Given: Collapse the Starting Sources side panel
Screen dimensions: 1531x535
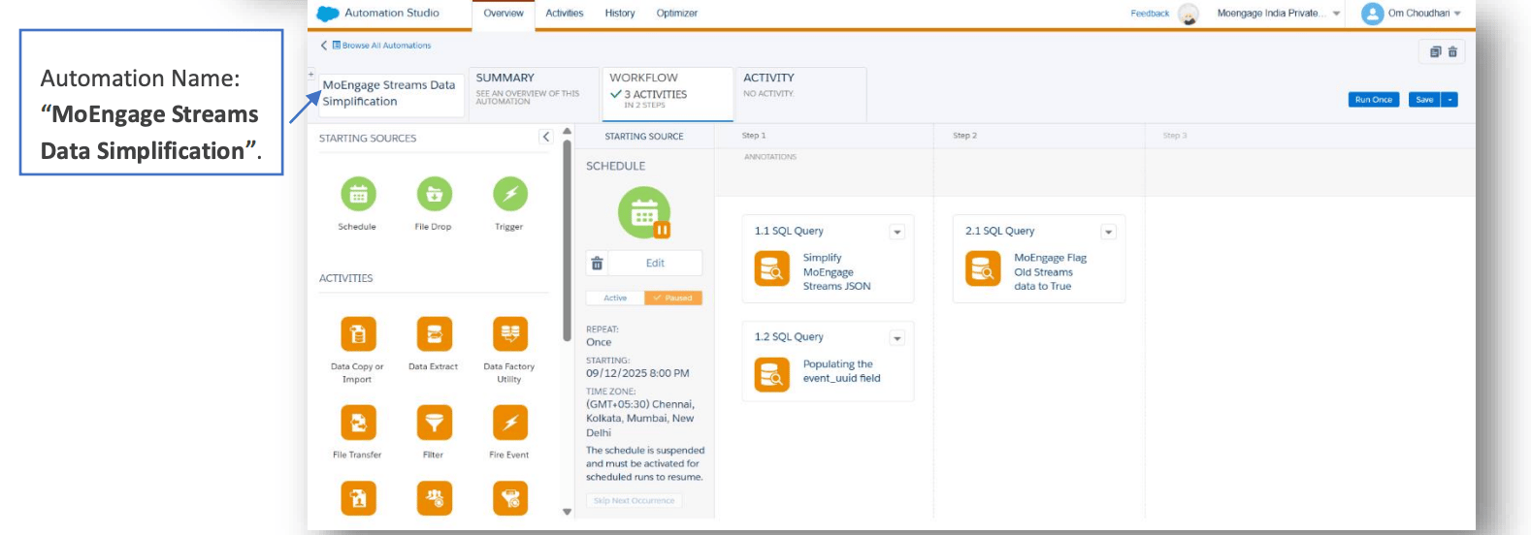Looking at the screenshot, I should [545, 138].
